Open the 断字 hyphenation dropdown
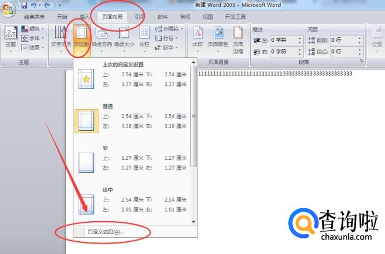Viewport: 385px width, 254px height. tap(166, 47)
